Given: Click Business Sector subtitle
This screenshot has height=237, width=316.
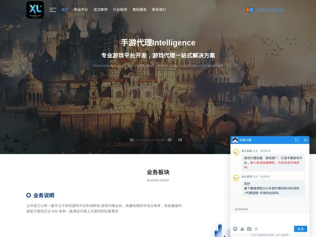Looking at the screenshot, I should (158, 180).
